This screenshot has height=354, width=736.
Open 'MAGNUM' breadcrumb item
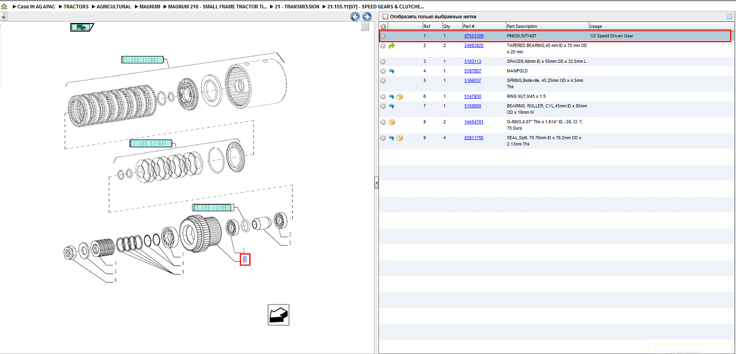click(x=150, y=7)
